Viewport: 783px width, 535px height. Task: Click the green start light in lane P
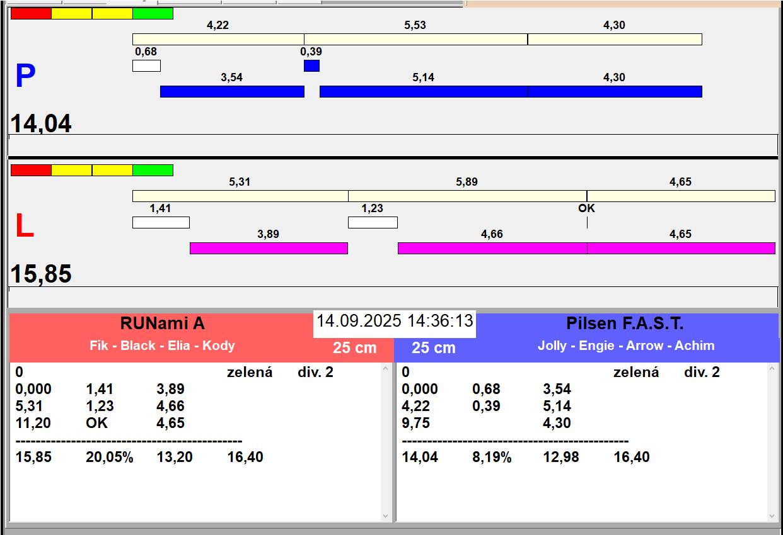(x=153, y=13)
